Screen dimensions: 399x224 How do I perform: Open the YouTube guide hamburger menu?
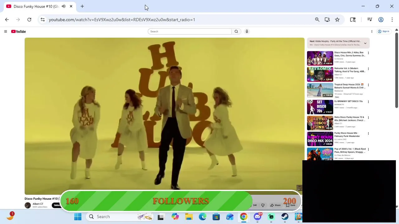pos(5,31)
